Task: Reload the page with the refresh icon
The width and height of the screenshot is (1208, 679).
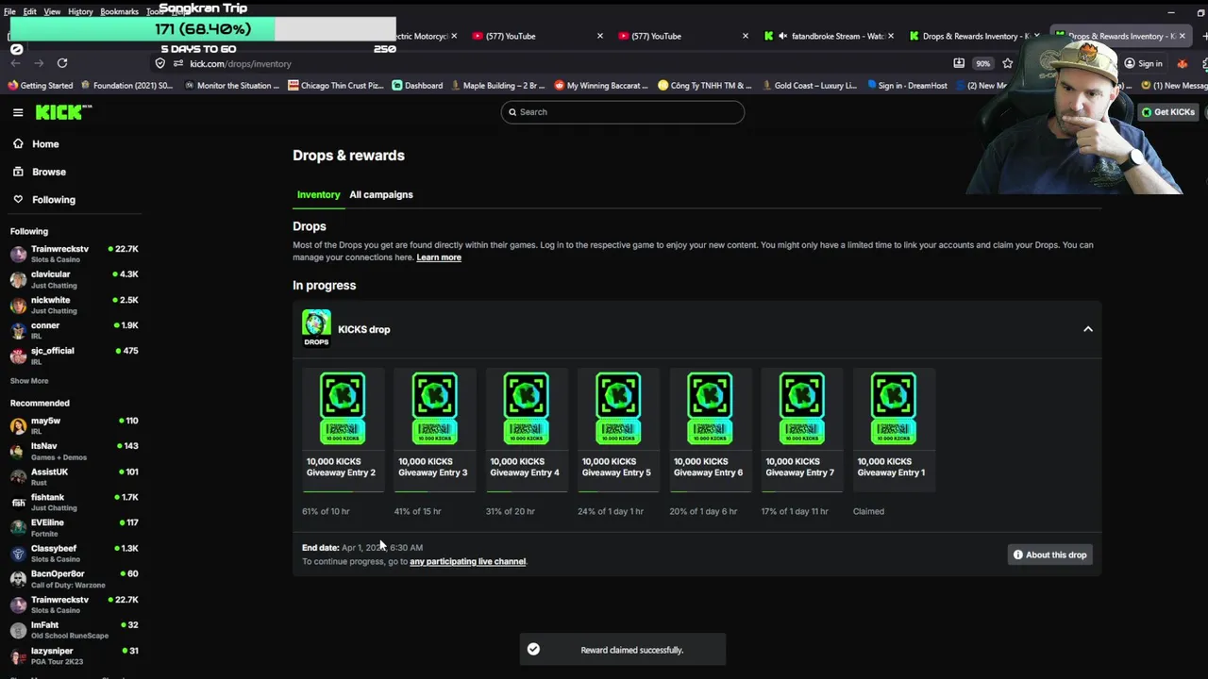Action: pyautogui.click(x=62, y=63)
